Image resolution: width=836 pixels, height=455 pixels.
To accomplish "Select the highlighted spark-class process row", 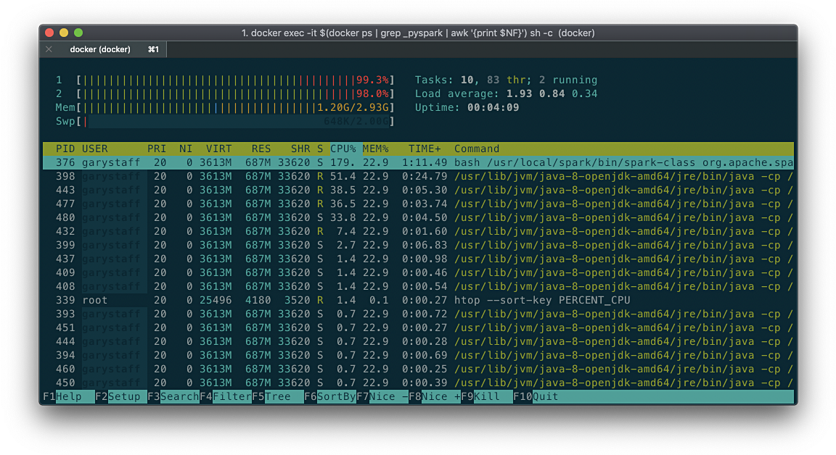I will pyautogui.click(x=290, y=162).
